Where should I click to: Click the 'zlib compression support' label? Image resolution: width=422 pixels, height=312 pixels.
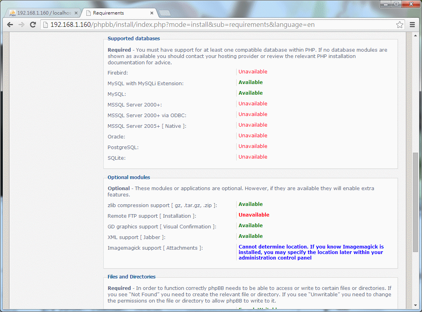162,206
